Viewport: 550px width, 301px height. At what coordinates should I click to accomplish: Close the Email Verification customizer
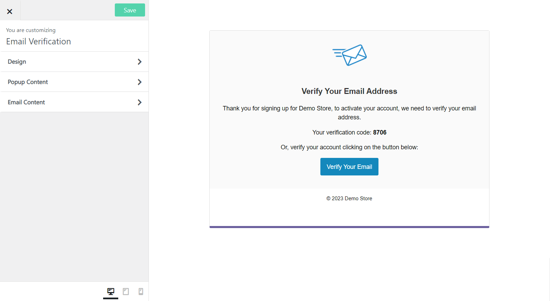pos(10,11)
